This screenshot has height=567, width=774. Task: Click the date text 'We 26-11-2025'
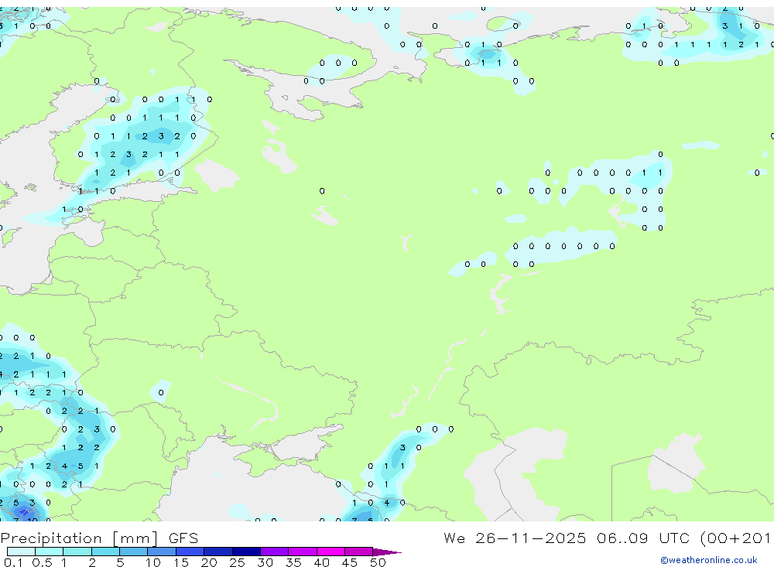point(515,538)
